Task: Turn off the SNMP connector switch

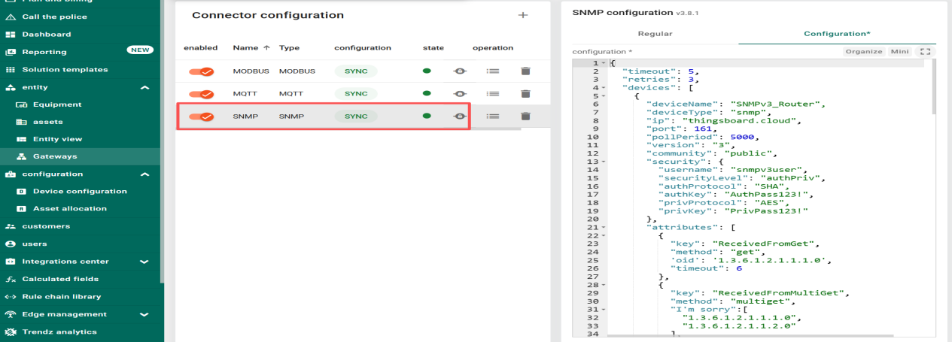Action: [x=202, y=117]
